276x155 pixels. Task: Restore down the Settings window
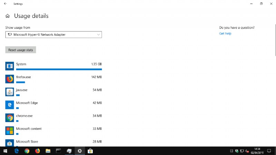click(261, 4)
